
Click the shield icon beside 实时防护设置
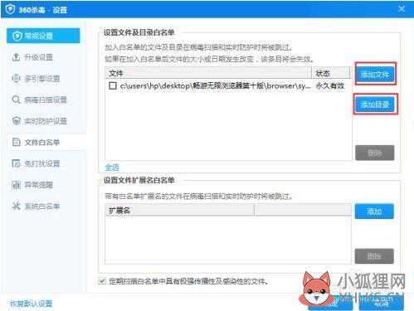17,121
